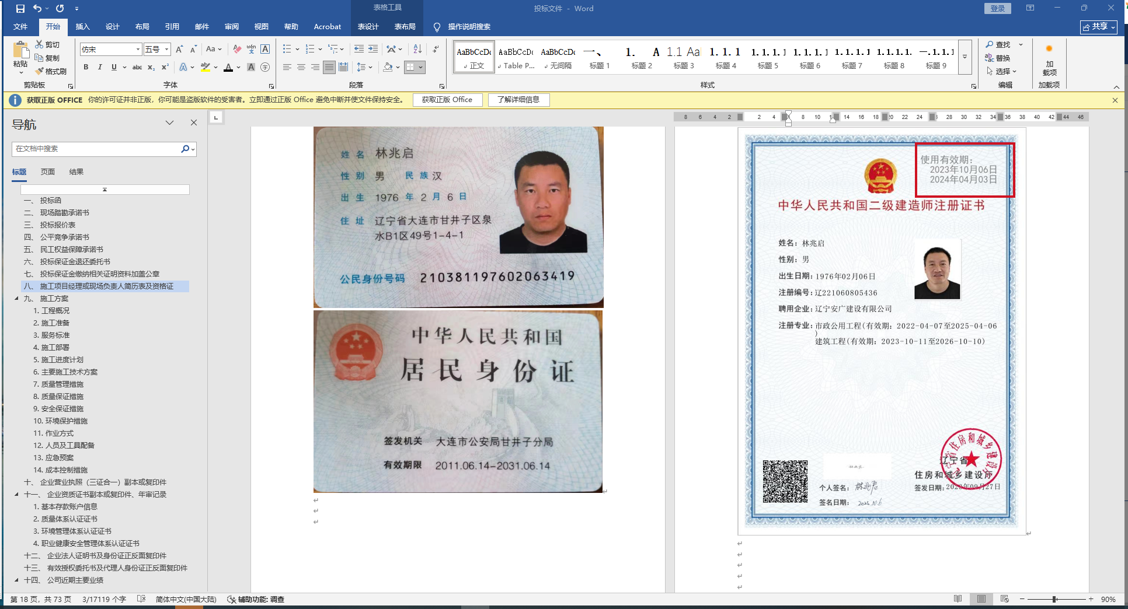
Task: Click the 了解详细信息 button
Action: 518,100
